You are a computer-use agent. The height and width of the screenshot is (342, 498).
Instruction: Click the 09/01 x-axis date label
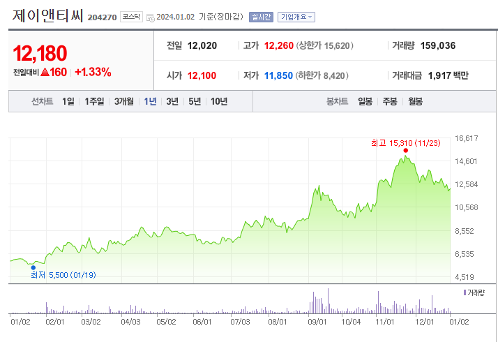317,322
